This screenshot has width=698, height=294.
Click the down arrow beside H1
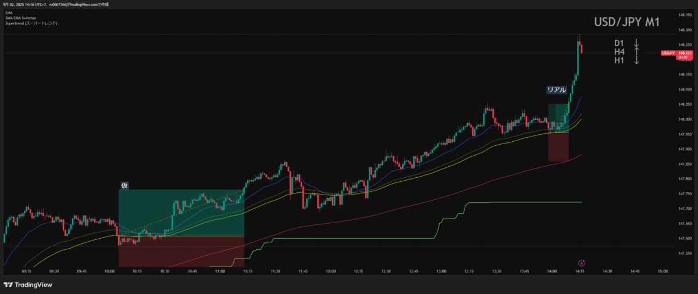pos(637,60)
